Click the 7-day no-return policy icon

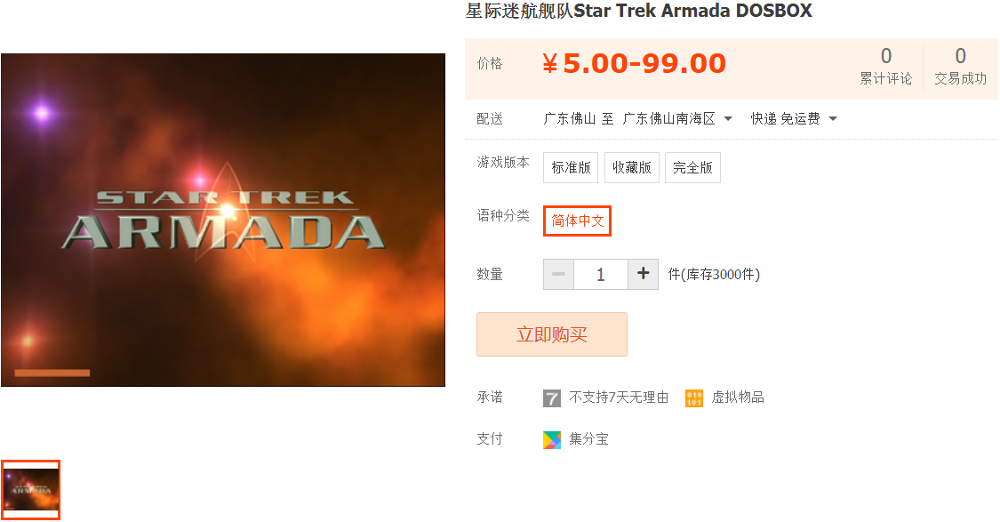pos(552,398)
